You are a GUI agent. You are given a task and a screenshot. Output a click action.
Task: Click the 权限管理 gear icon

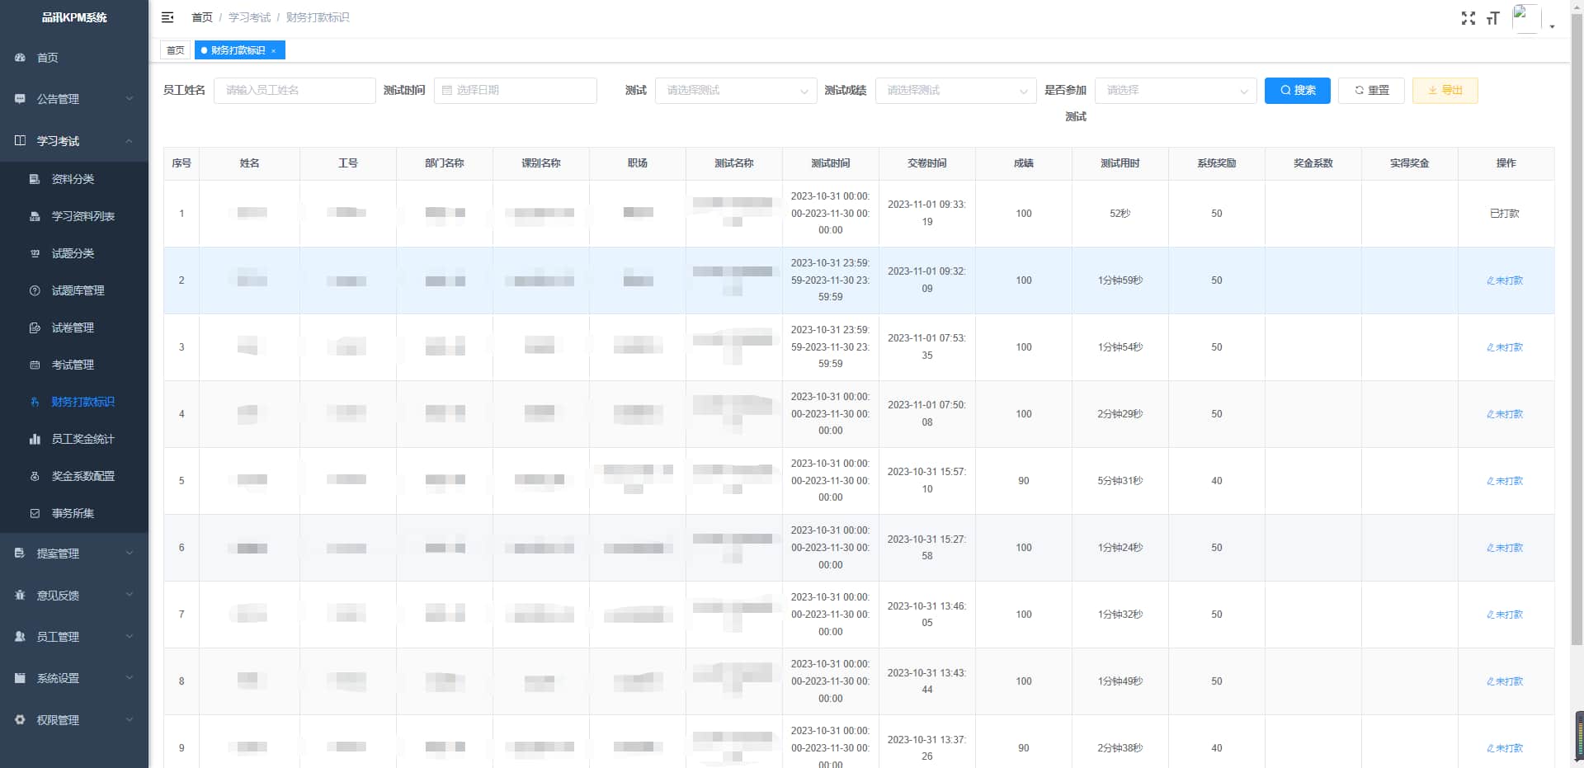click(x=20, y=720)
